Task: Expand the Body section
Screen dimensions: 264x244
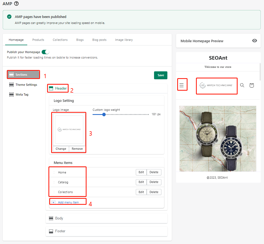Action: pyautogui.click(x=106, y=218)
